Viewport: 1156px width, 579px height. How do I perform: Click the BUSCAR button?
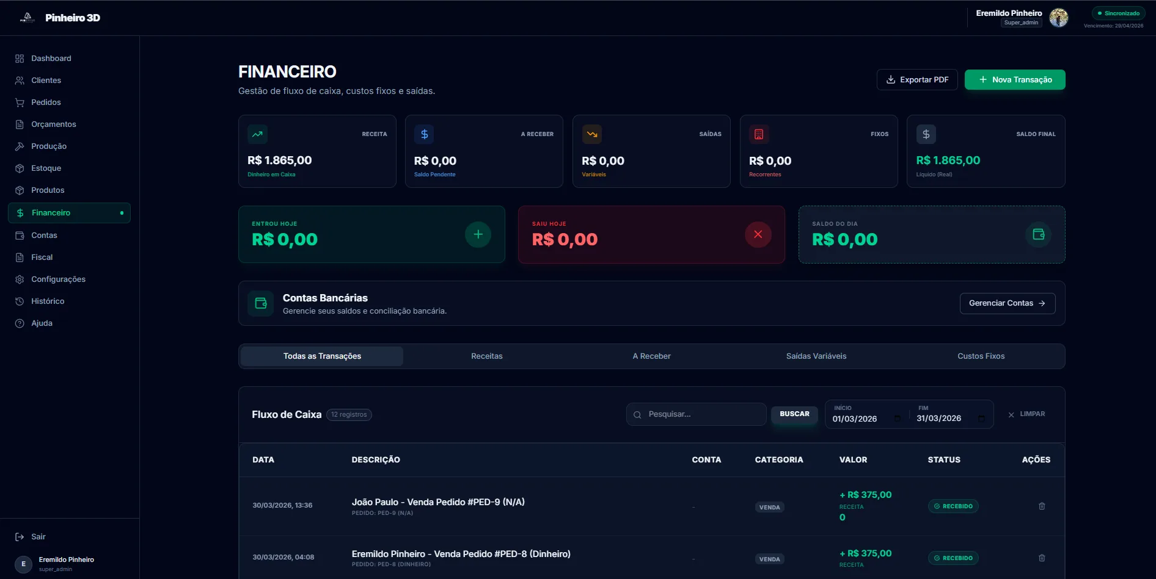pyautogui.click(x=794, y=414)
